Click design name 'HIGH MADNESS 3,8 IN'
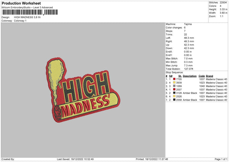Viewport: 229px width, 162px height. (x=27, y=17)
